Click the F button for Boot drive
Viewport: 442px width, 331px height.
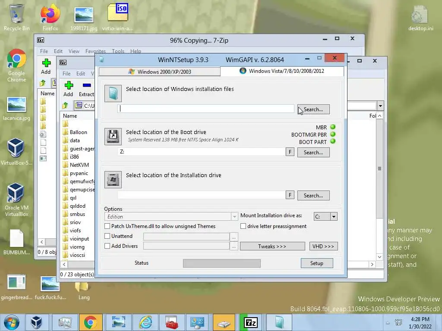coord(290,152)
